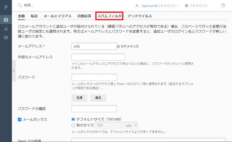Select the 別のサイズ radio button
Screen dimensions: 232x142
pyautogui.click(x=73, y=125)
